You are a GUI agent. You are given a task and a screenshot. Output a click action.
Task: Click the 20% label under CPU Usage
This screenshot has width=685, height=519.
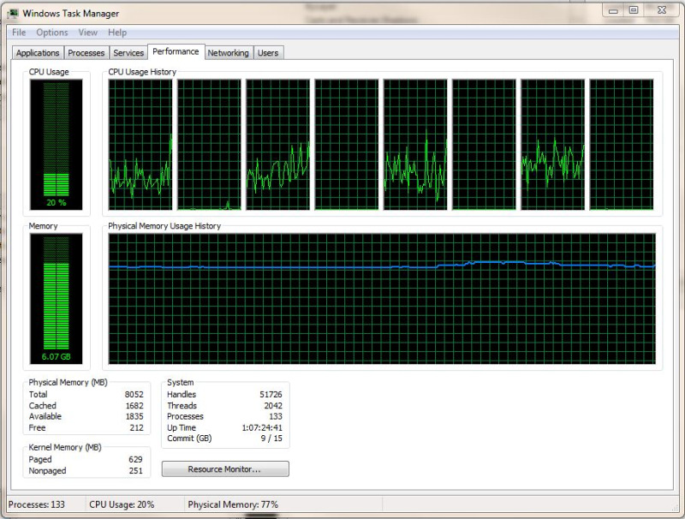click(57, 204)
